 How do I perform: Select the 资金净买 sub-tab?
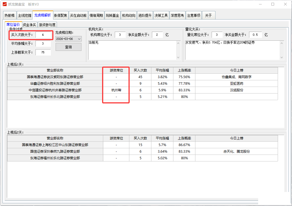(x=29, y=25)
